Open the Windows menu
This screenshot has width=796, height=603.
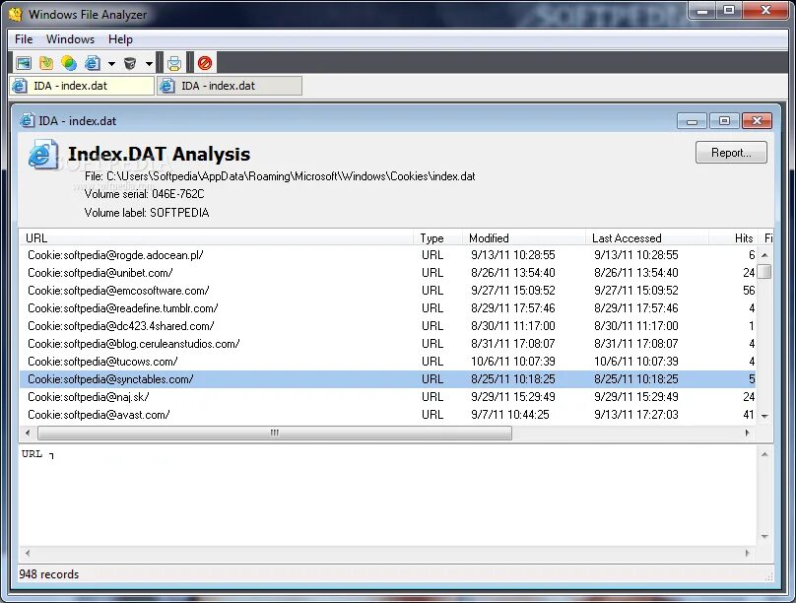click(x=70, y=39)
